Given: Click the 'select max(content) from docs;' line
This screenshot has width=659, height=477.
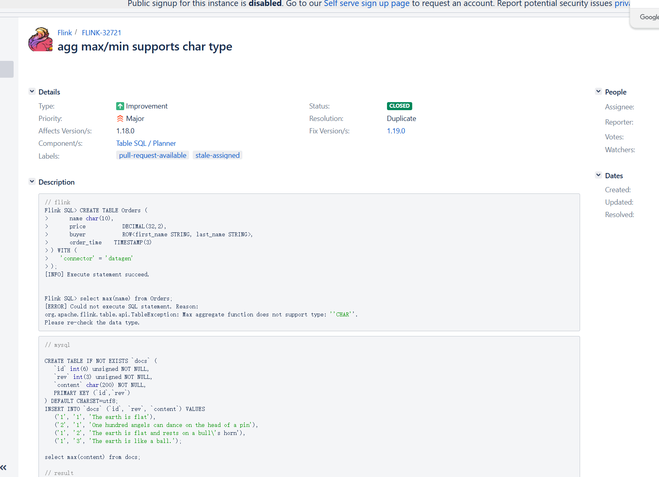Looking at the screenshot, I should tap(93, 457).
